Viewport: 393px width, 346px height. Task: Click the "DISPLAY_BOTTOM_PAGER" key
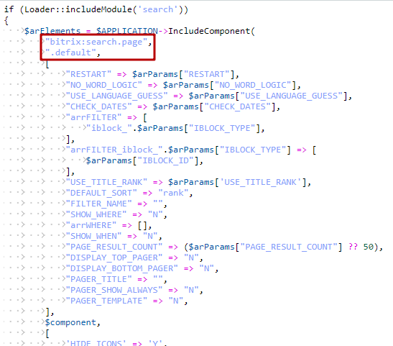coord(122,268)
